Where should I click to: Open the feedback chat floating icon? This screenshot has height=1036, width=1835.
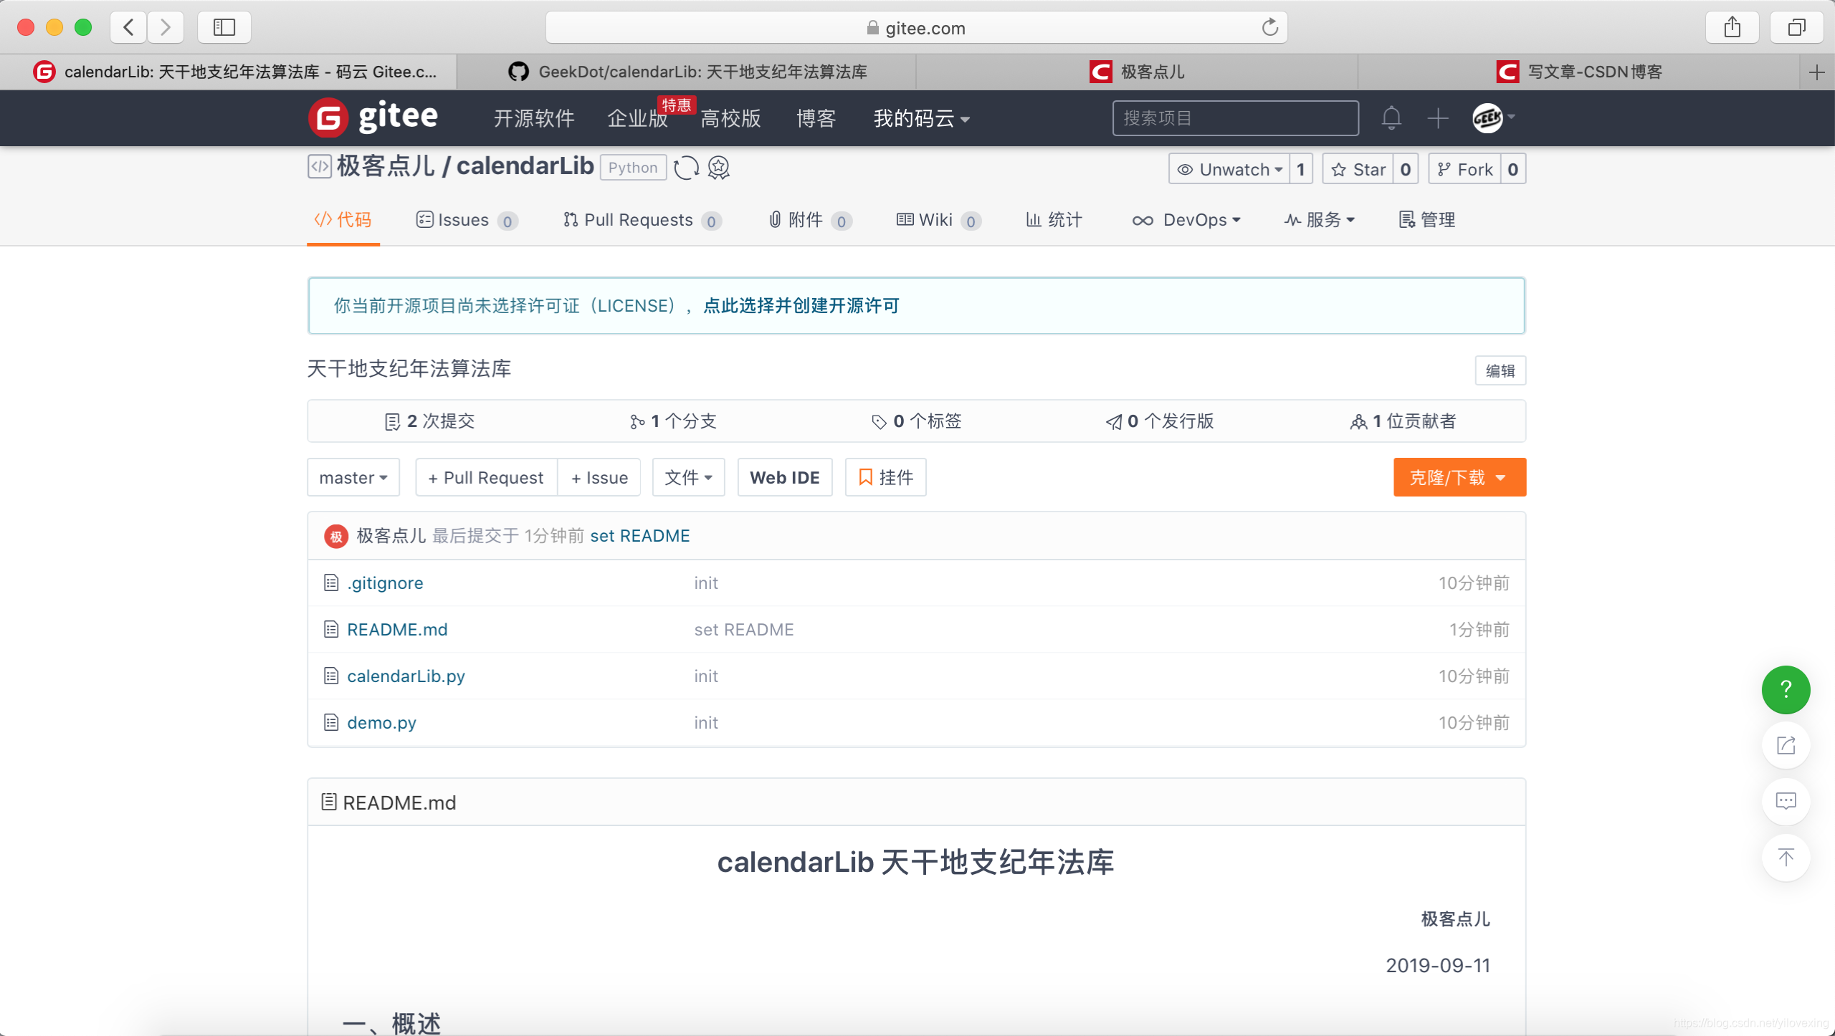coord(1786,801)
